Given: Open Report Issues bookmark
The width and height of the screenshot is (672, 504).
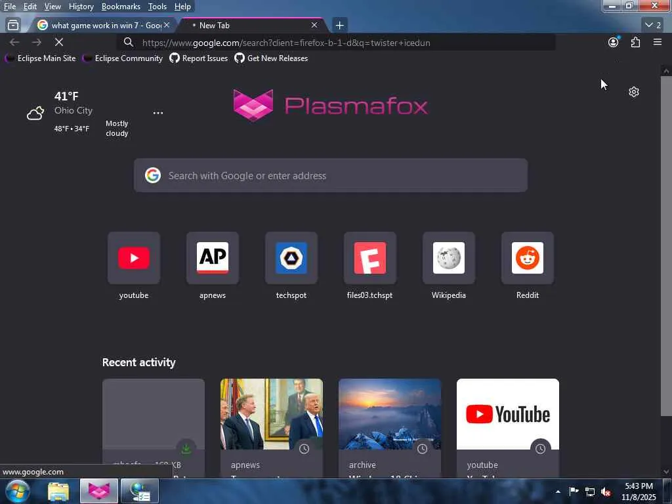Looking at the screenshot, I should 198,58.
